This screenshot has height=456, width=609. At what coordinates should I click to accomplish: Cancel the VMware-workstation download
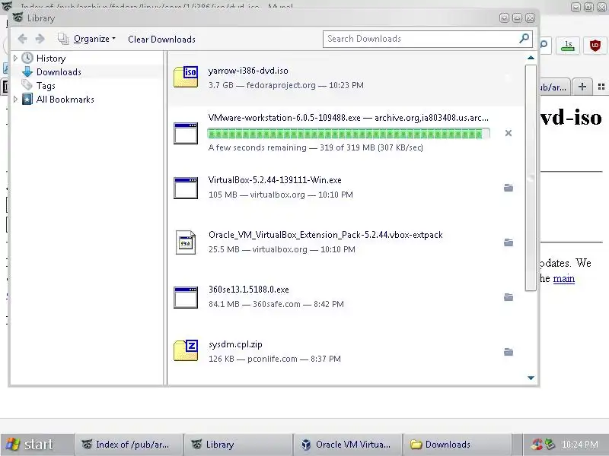(x=509, y=133)
